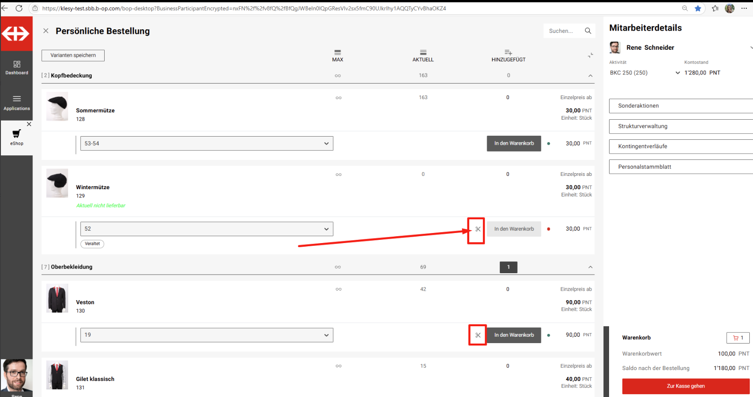Click Wintermütze In den Warenkorb button
Viewport: 753px width, 397px height.
click(x=514, y=229)
